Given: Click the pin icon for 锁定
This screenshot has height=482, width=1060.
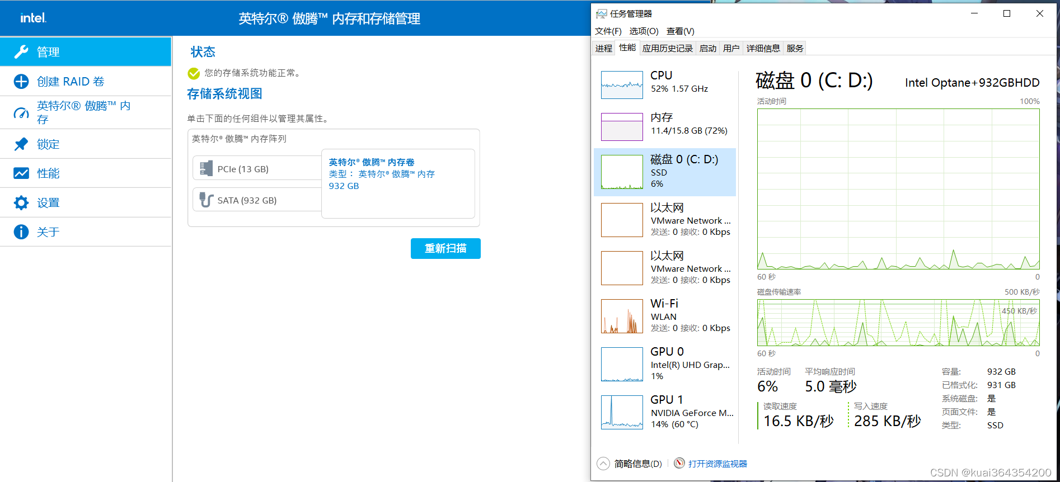Looking at the screenshot, I should [21, 144].
